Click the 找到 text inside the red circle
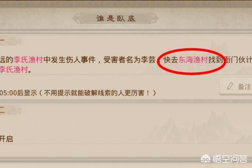 tap(216, 60)
